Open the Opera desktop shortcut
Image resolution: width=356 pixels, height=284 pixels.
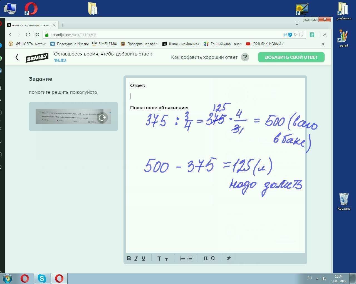click(31, 9)
